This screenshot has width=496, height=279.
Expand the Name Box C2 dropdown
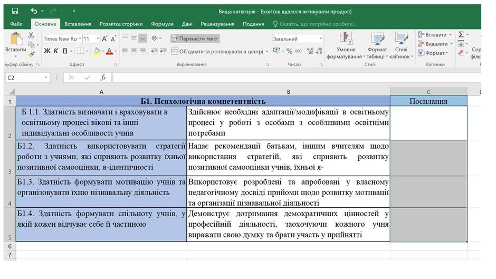46,78
